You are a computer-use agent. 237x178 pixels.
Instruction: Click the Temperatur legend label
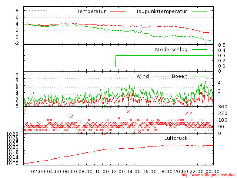pos(91,11)
